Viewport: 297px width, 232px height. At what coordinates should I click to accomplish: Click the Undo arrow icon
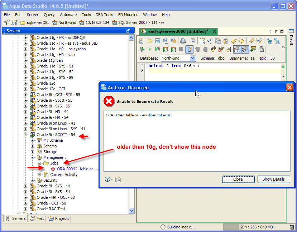234,41
